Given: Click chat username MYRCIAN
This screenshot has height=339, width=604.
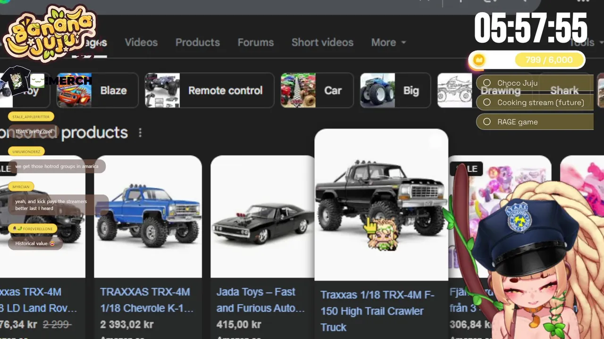Looking at the screenshot, I should [x=21, y=186].
